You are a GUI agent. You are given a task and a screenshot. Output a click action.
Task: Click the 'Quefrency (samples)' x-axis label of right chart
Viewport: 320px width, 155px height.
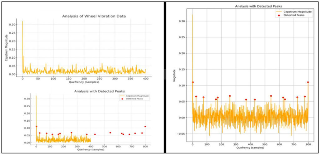tap(250, 148)
